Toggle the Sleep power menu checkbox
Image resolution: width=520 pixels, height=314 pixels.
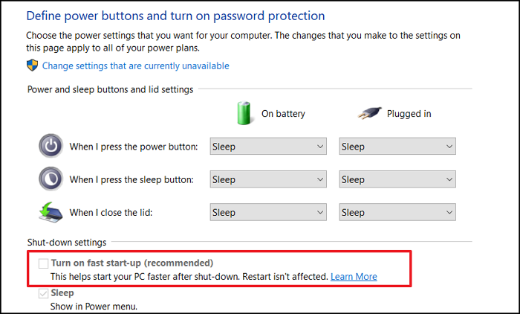pyautogui.click(x=43, y=293)
